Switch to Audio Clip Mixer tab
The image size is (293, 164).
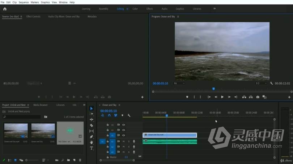click(x=64, y=17)
